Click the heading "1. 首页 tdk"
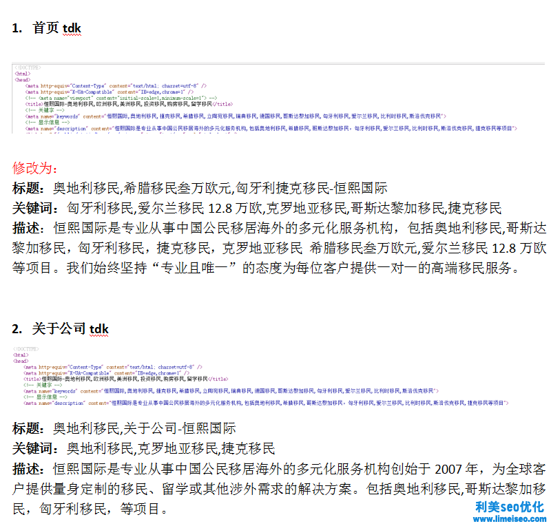Image resolution: width=551 pixels, height=526 pixels. pyautogui.click(x=46, y=28)
